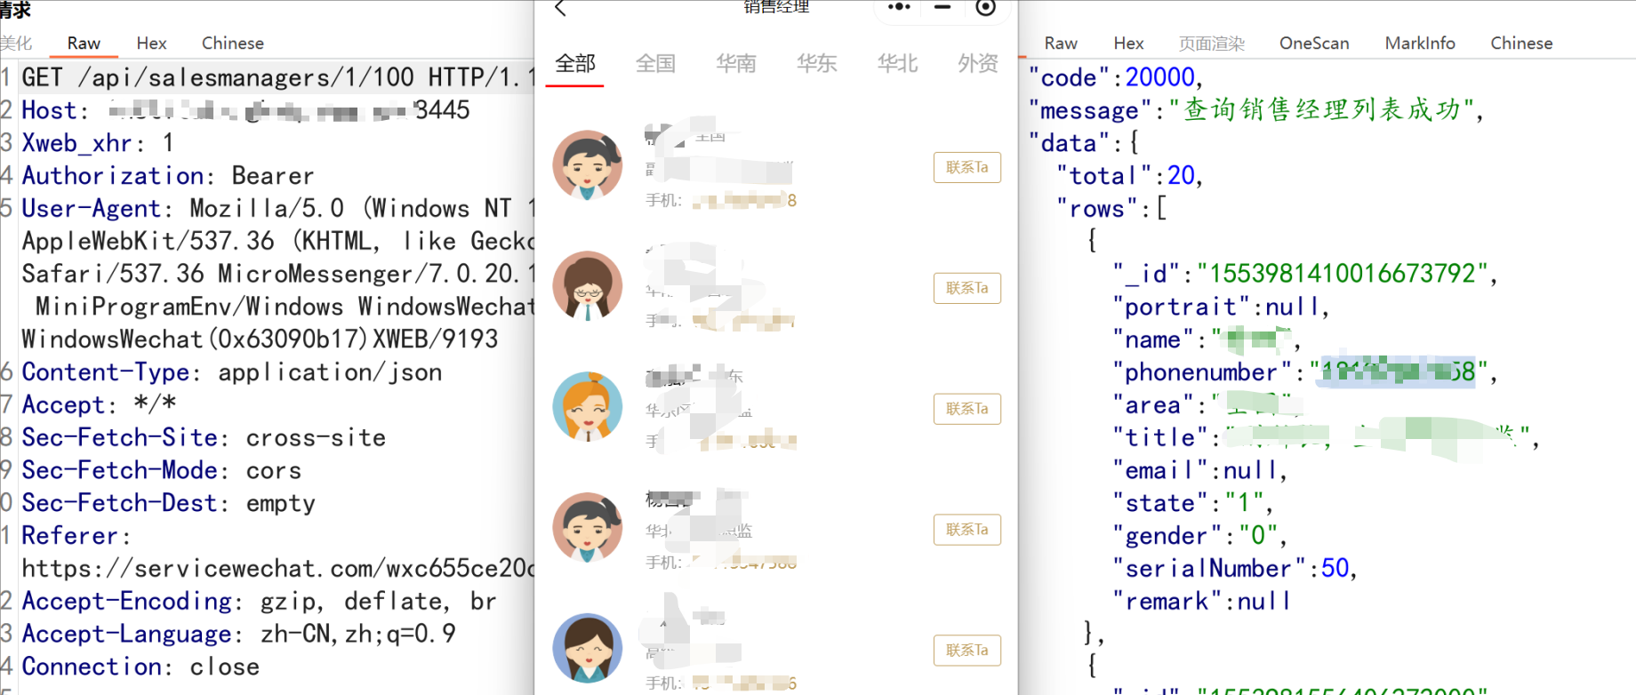Click the first sales manager's avatar
Image resolution: width=1636 pixels, height=695 pixels.
tap(587, 165)
